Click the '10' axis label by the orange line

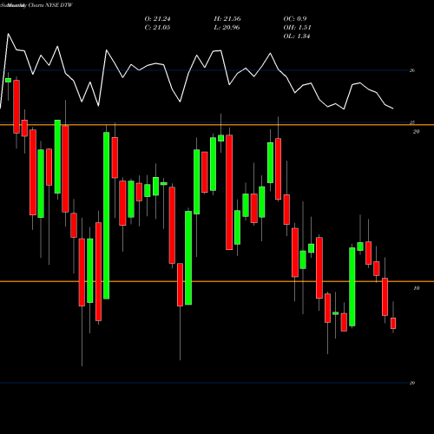(x=417, y=288)
